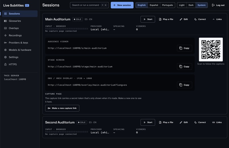This screenshot has width=229, height=148.
Task: Play a file in Main Auditorium
Action: click(166, 19)
